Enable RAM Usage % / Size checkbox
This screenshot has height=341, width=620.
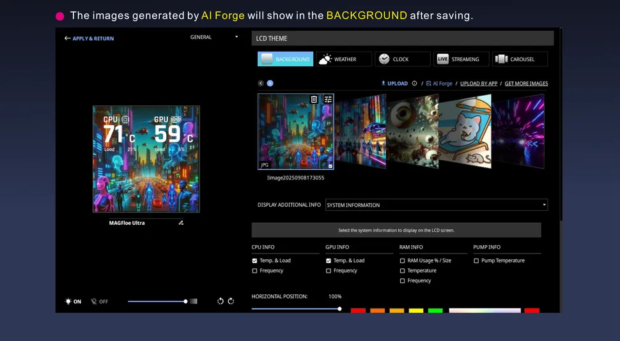pyautogui.click(x=402, y=261)
